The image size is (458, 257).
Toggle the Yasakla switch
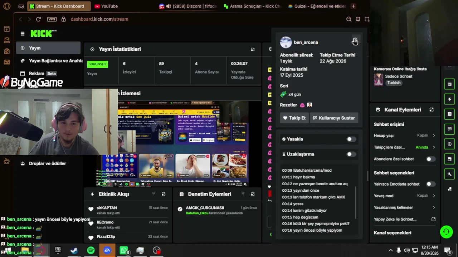(351, 139)
